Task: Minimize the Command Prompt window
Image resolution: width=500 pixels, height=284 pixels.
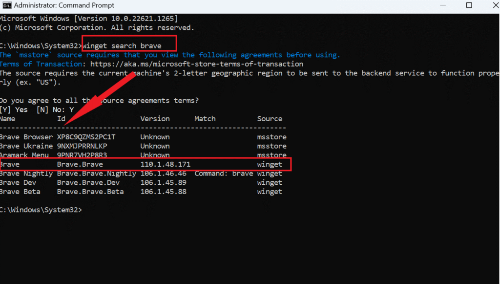Action: (x=443, y=5)
